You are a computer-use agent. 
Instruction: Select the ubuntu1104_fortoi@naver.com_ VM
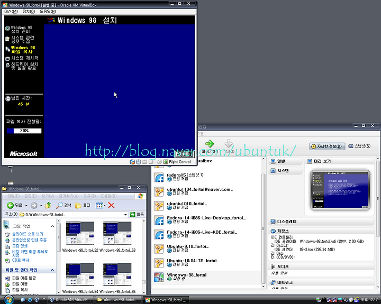(x=206, y=191)
